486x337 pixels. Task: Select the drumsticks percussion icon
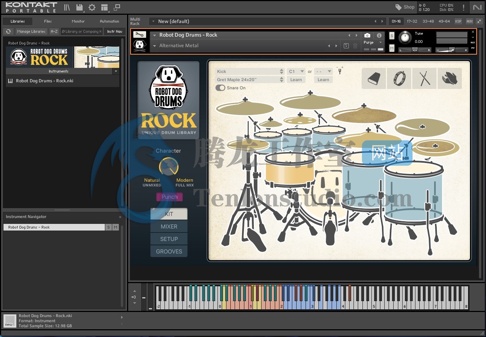pyautogui.click(x=424, y=78)
